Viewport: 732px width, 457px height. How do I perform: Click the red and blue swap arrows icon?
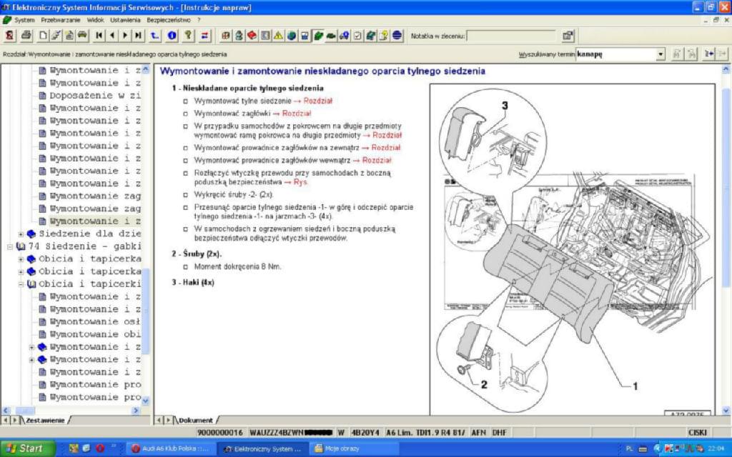(205, 36)
